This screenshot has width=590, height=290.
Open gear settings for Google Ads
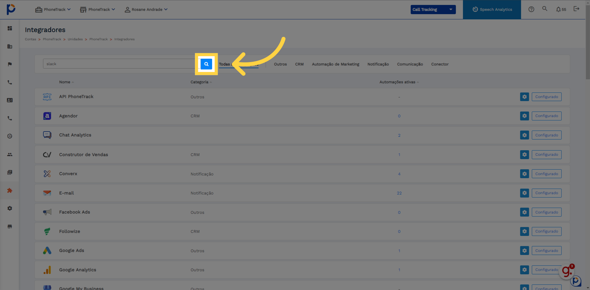(x=525, y=251)
